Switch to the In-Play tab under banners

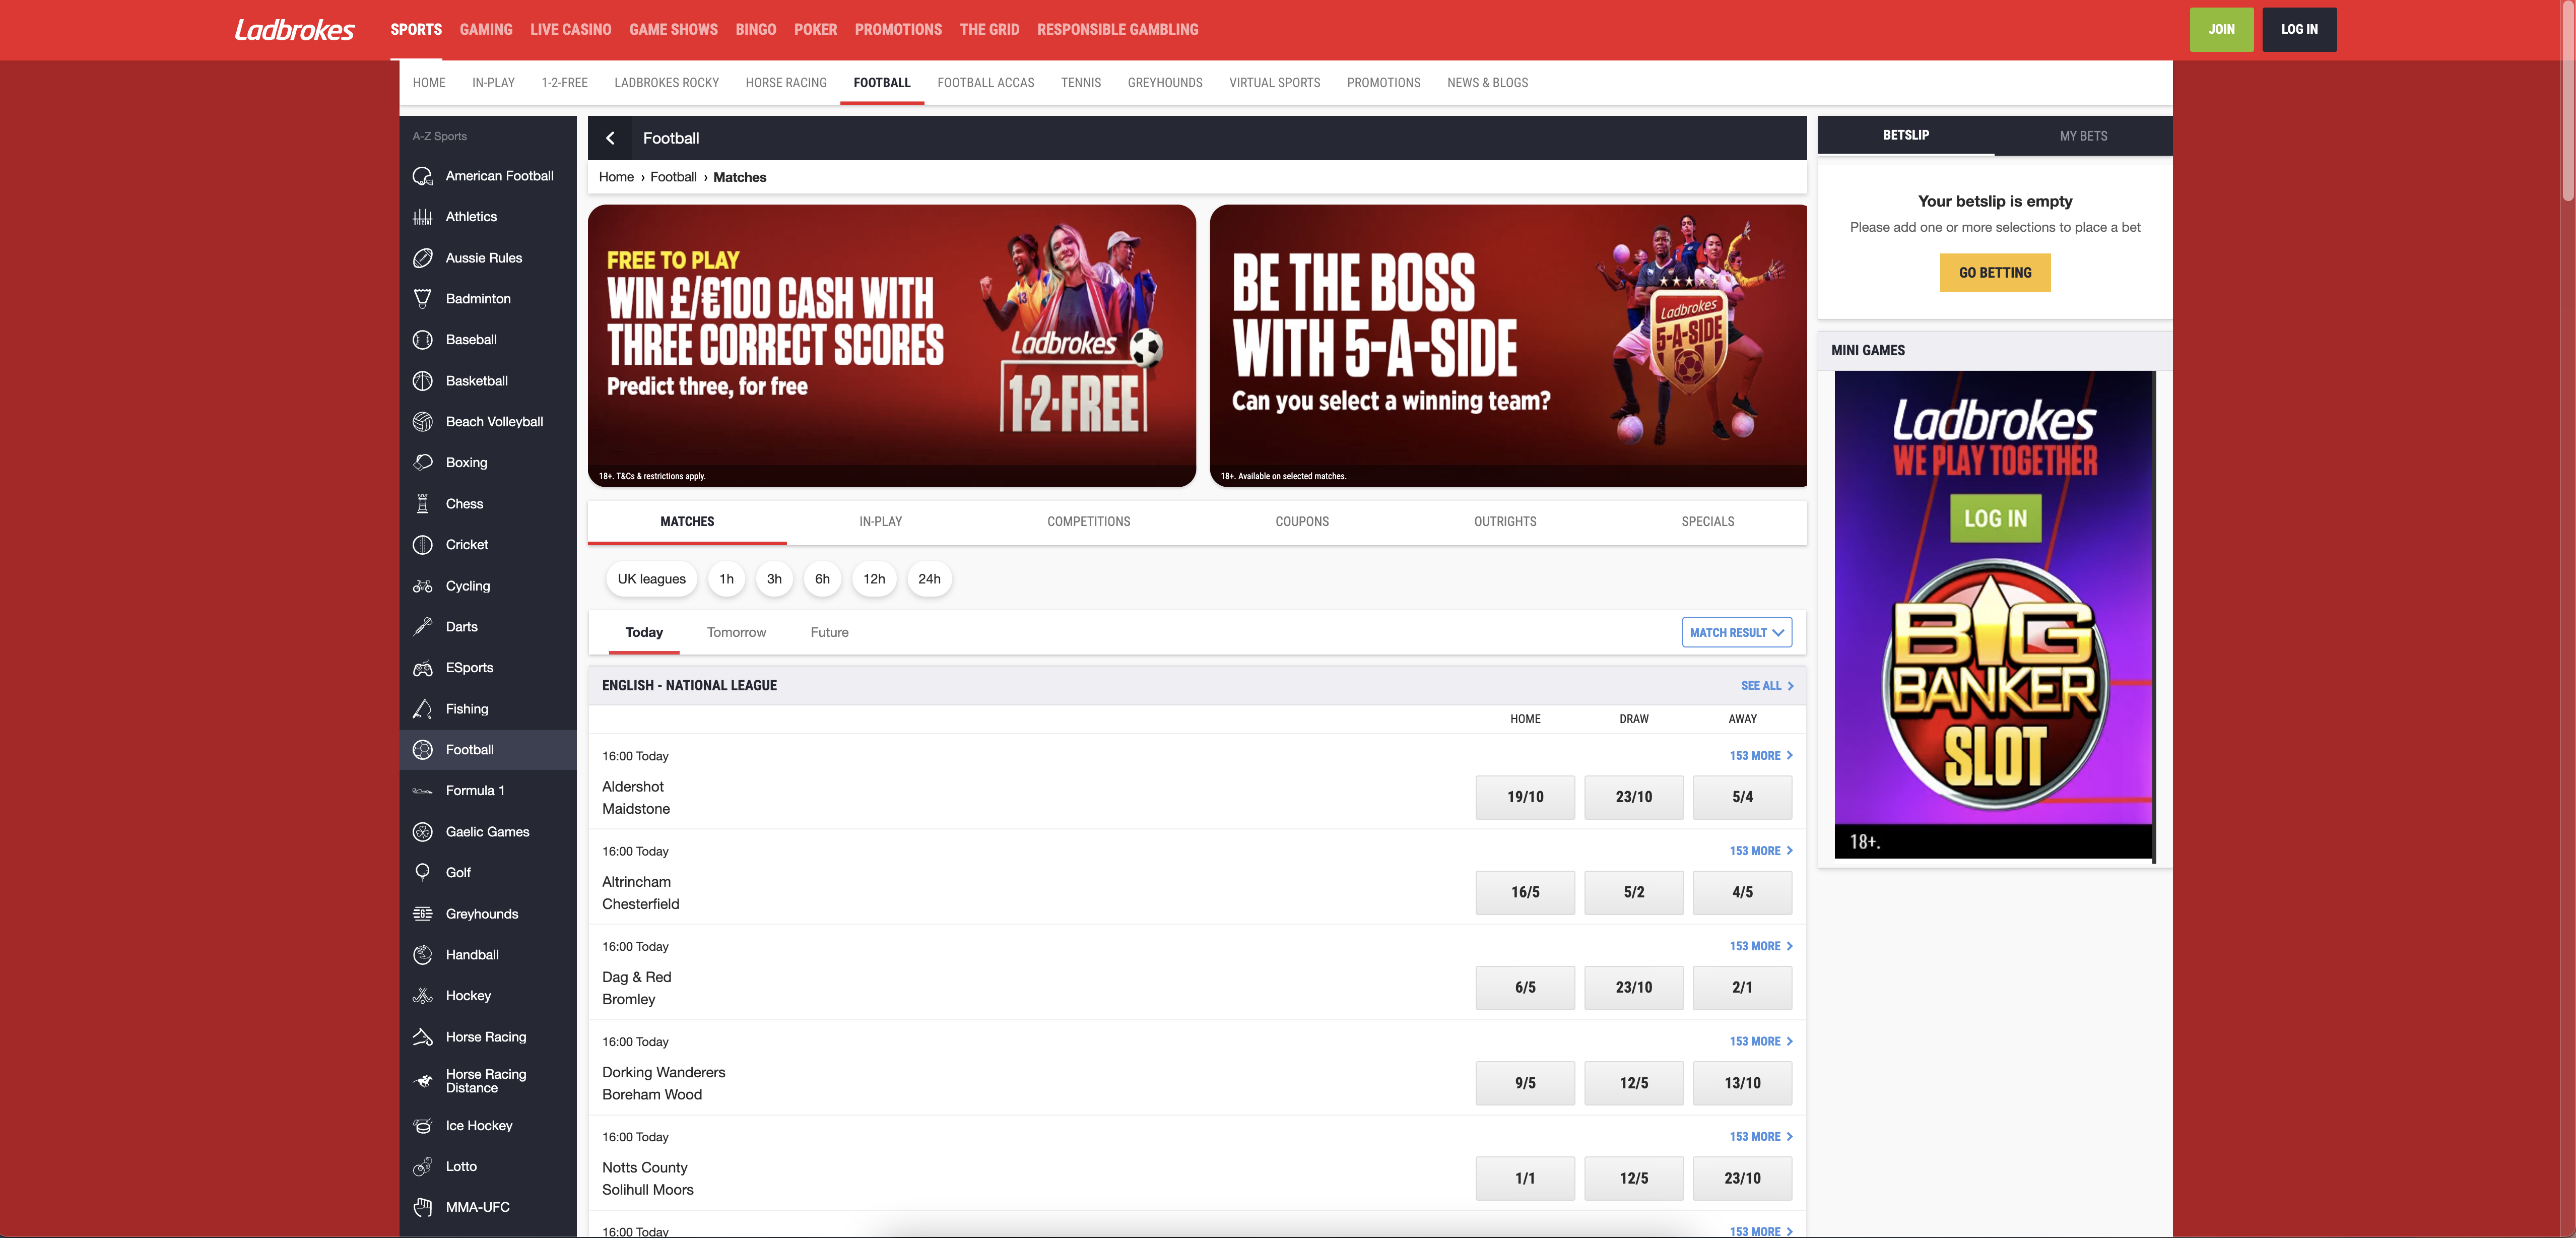click(880, 522)
